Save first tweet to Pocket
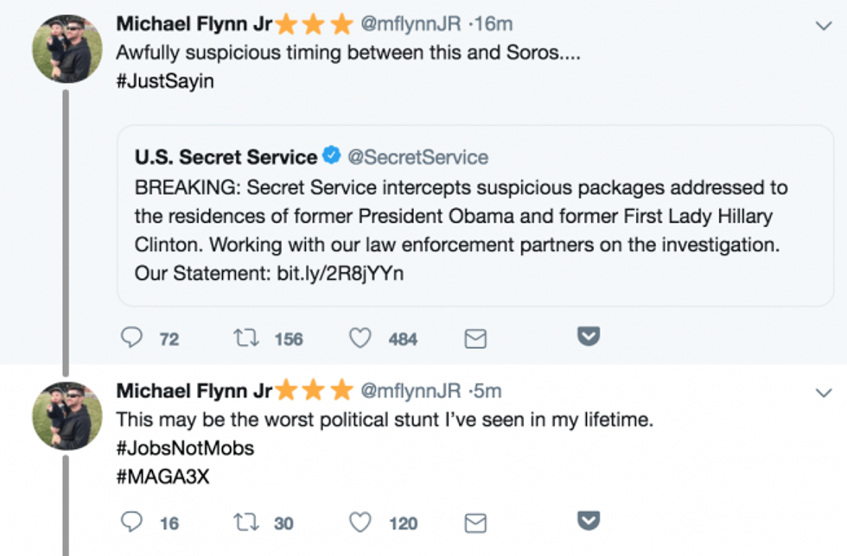This screenshot has height=556, width=847. (589, 337)
